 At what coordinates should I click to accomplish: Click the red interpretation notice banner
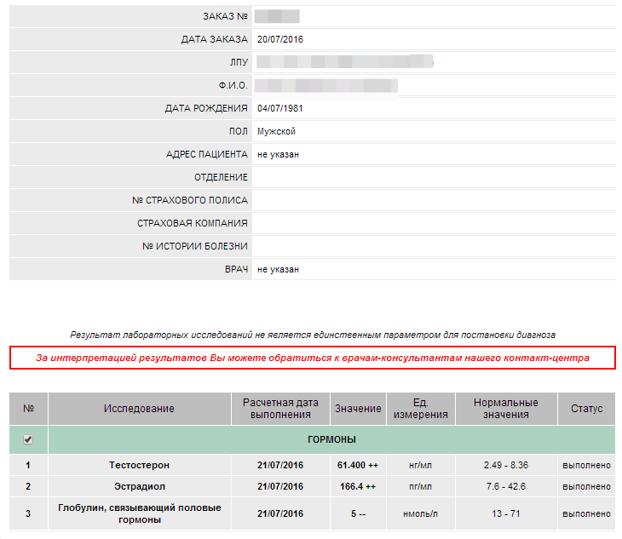[x=312, y=358]
